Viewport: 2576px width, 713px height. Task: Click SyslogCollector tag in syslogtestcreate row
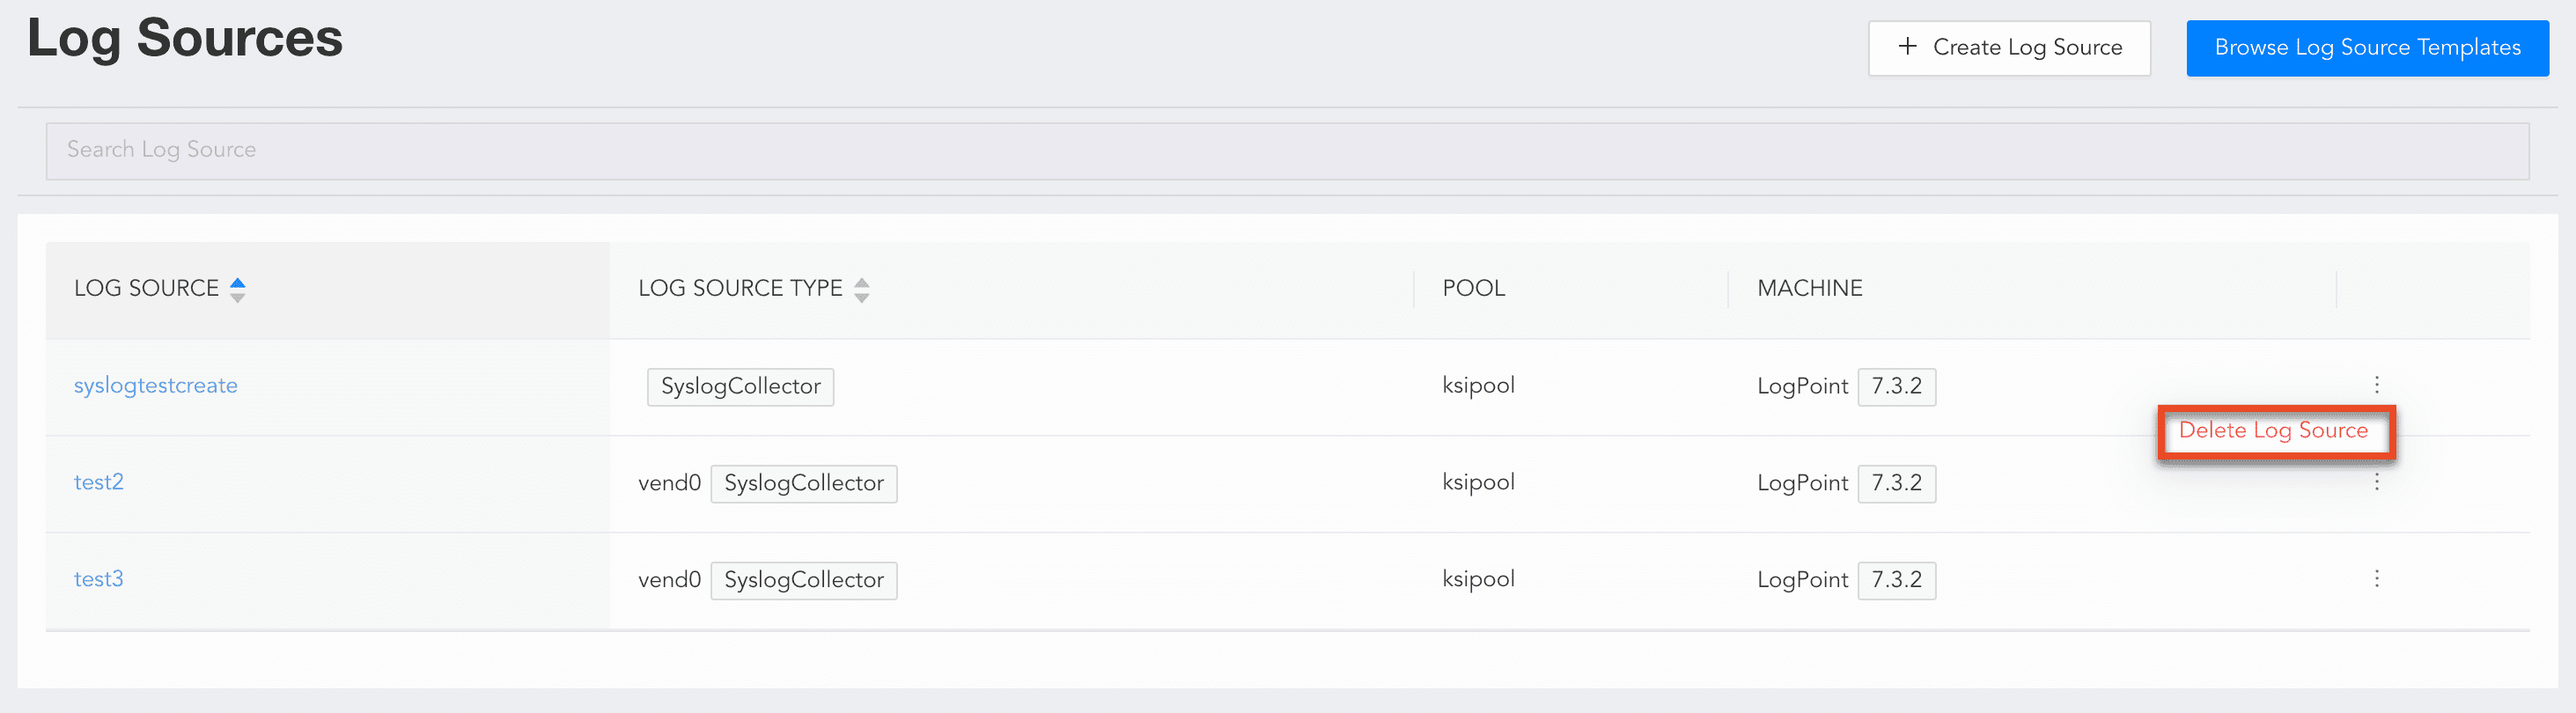(740, 387)
